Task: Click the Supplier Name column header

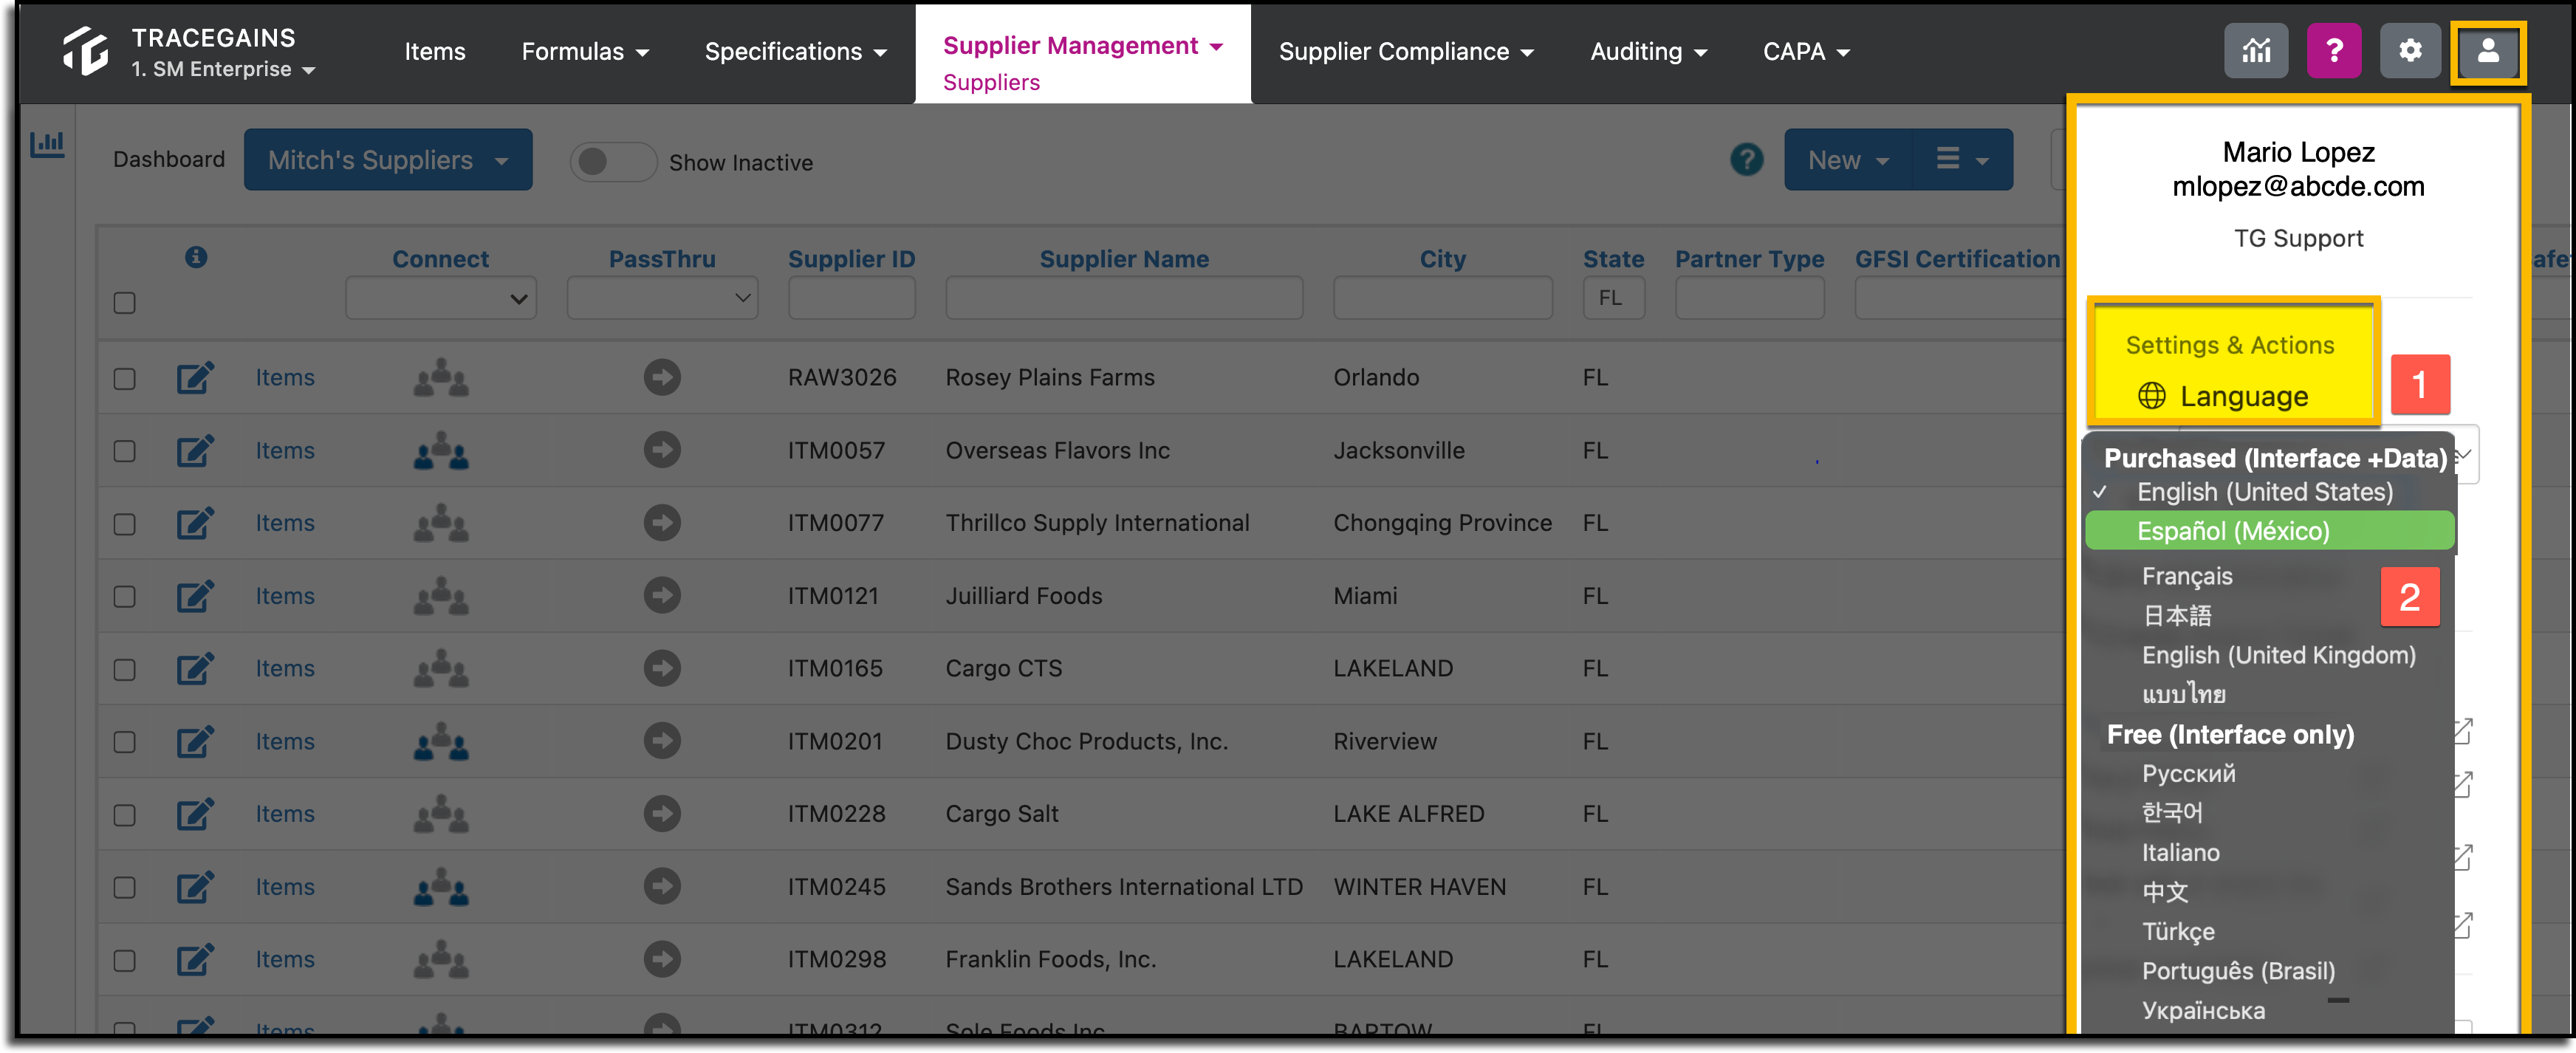Action: [1124, 259]
